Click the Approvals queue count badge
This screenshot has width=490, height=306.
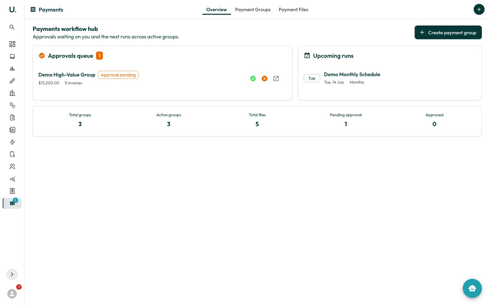[99, 56]
